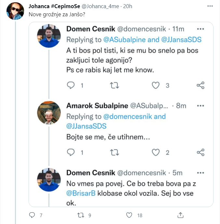220x224 pixels.
Task: Open @ASubalpine mention in first reply
Action: tap(122, 40)
